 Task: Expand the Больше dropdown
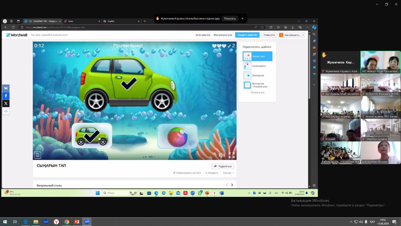228,173
